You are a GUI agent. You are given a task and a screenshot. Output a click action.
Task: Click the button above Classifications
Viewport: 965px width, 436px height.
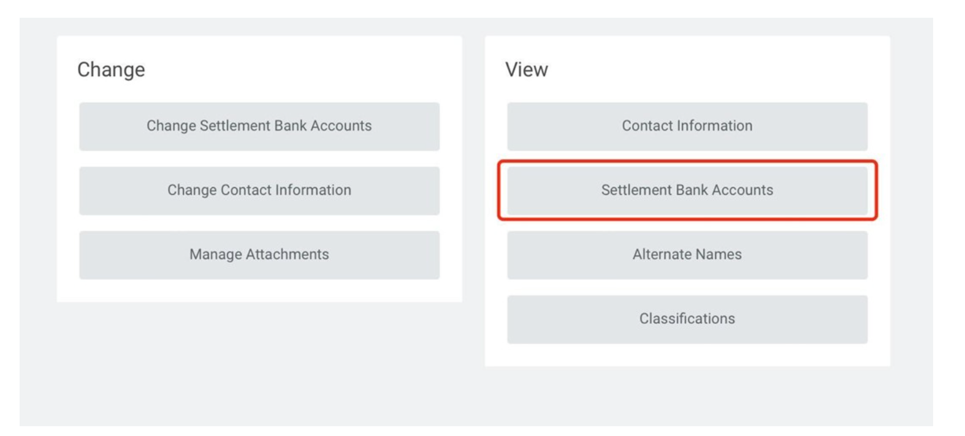687,255
